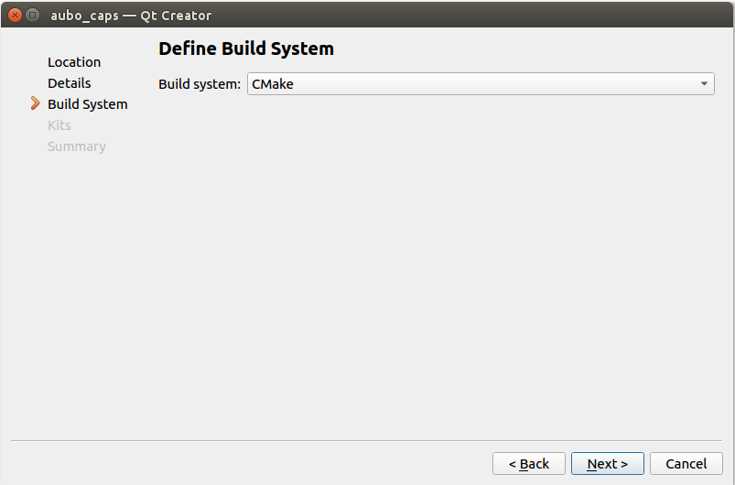Click the disabled Kits step

point(59,125)
